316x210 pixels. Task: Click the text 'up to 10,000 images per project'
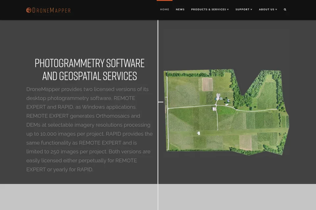pos(65,134)
